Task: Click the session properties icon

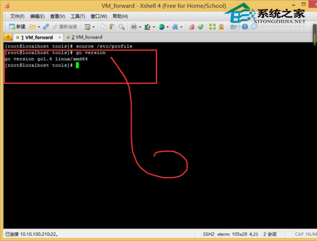Action: 87,27
